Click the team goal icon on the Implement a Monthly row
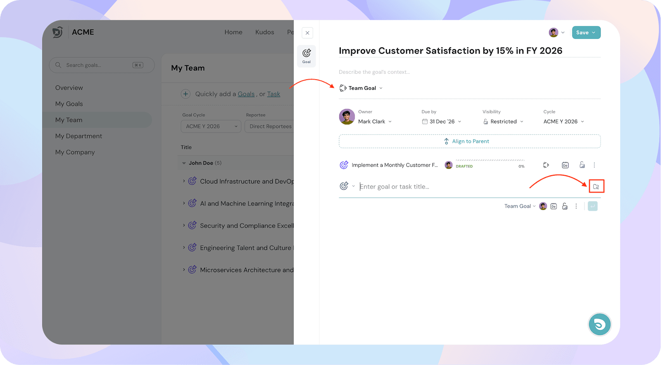 click(x=546, y=165)
